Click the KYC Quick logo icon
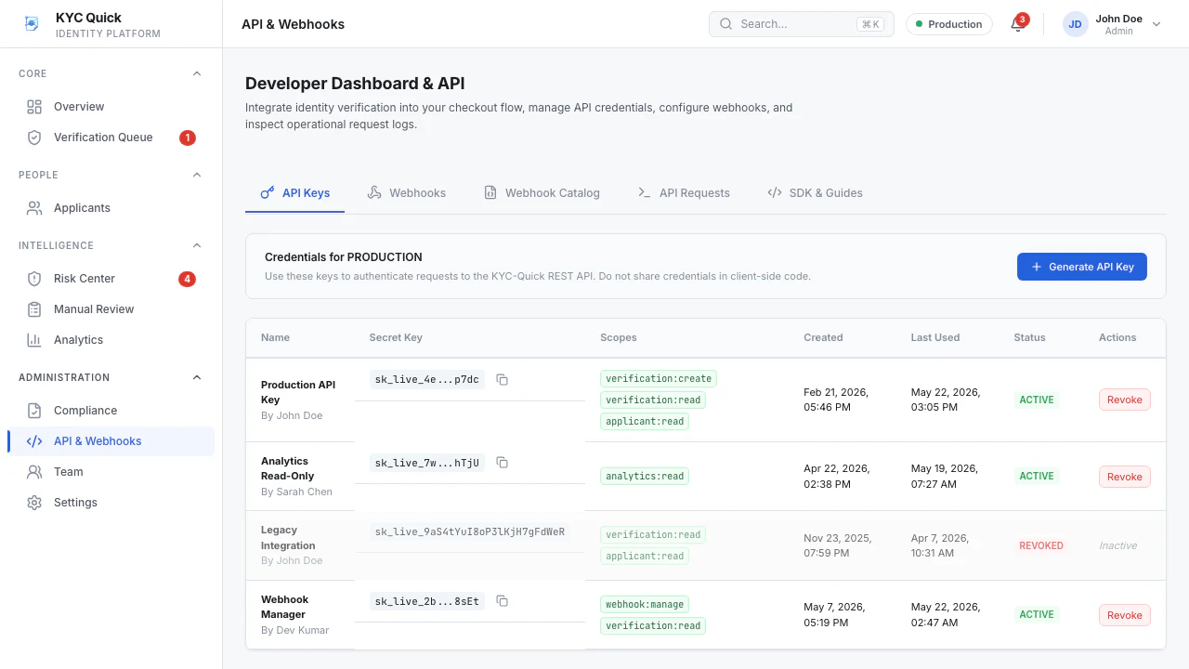The height and width of the screenshot is (669, 1189). pos(32,24)
